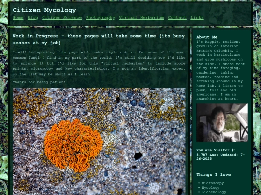
Task: Follow the Links navigation item
Action: 197,18
